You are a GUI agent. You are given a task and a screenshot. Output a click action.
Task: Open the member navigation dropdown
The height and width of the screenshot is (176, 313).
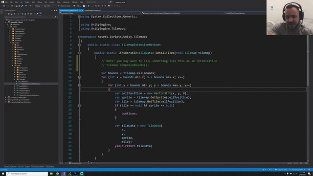click(x=245, y=13)
